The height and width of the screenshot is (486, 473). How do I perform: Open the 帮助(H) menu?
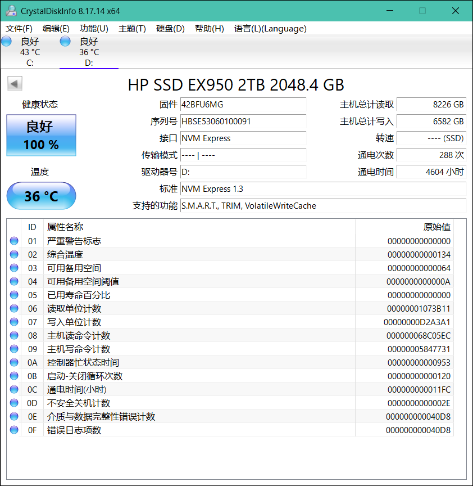[210, 29]
